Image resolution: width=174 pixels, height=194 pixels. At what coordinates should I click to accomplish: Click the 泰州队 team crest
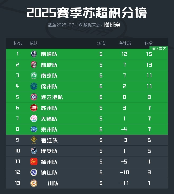point(34,129)
